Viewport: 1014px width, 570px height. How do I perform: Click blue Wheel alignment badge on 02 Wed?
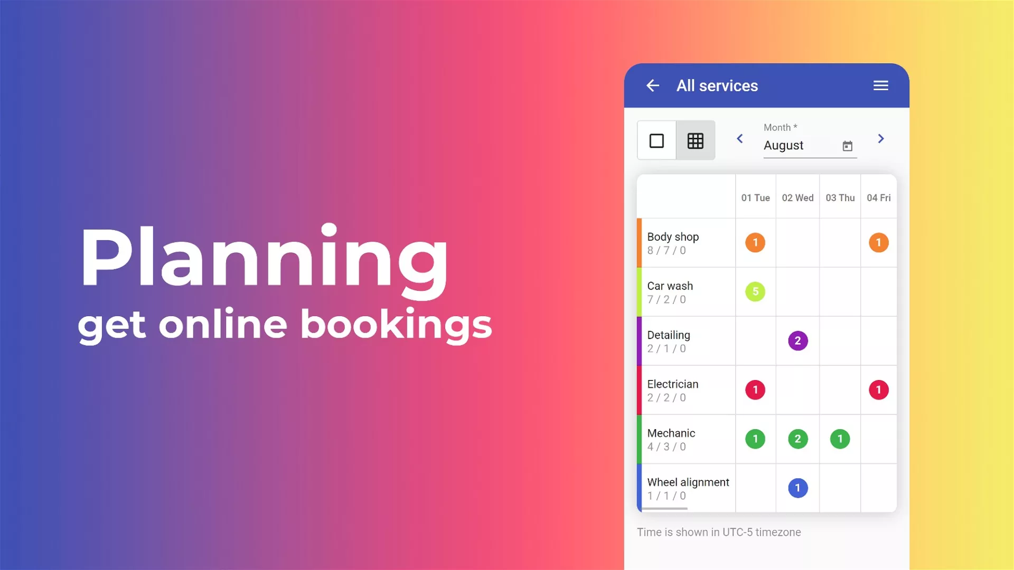pyautogui.click(x=797, y=488)
